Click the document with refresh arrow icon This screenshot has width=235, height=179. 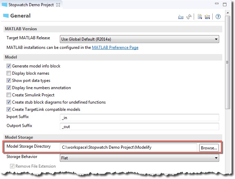(x=200, y=17)
